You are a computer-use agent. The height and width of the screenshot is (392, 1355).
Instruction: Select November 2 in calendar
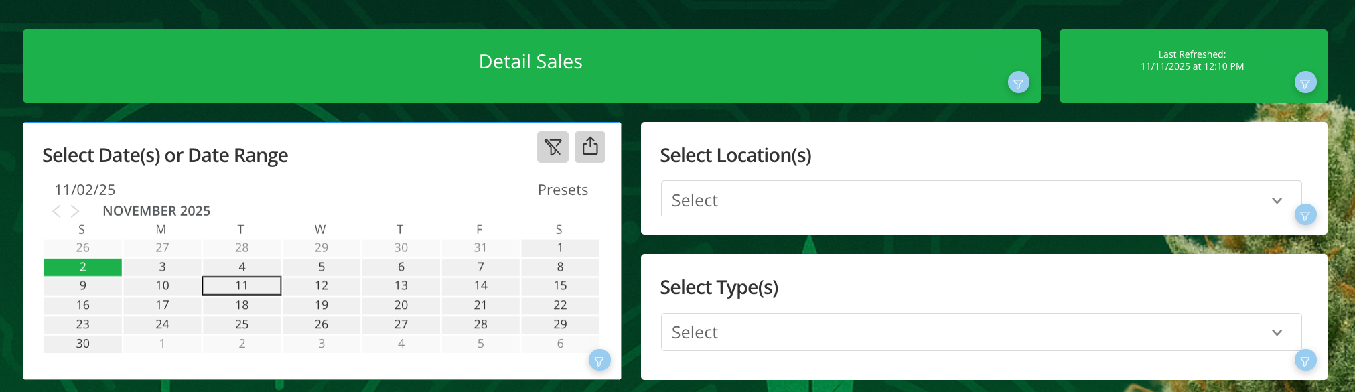tap(83, 267)
